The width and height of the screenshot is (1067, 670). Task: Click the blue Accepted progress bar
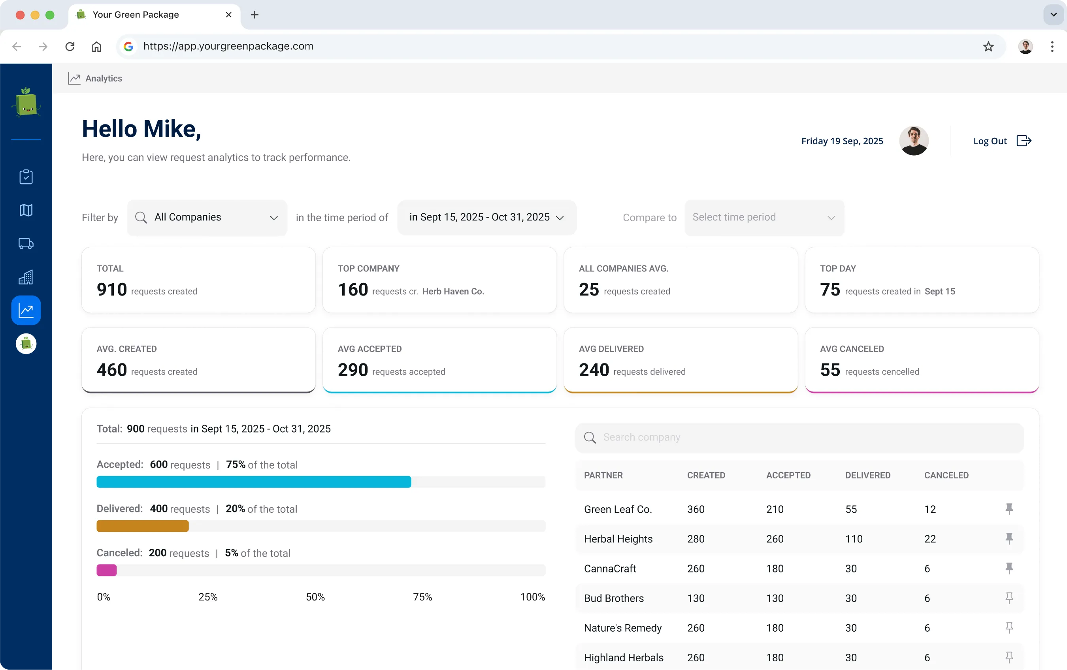click(x=253, y=482)
